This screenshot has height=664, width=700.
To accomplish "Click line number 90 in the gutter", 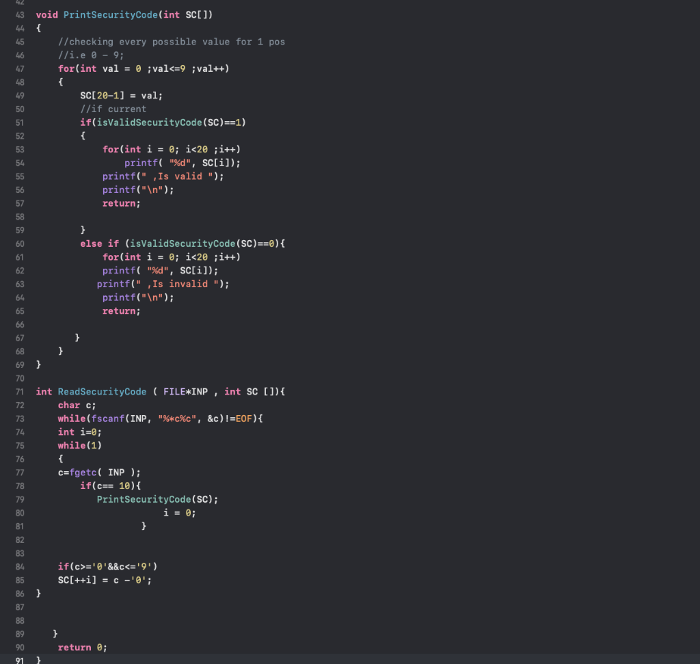I will [x=20, y=648].
